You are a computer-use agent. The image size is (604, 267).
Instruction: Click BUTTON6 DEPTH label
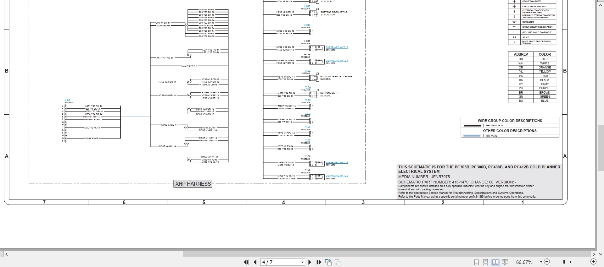coord(330,93)
